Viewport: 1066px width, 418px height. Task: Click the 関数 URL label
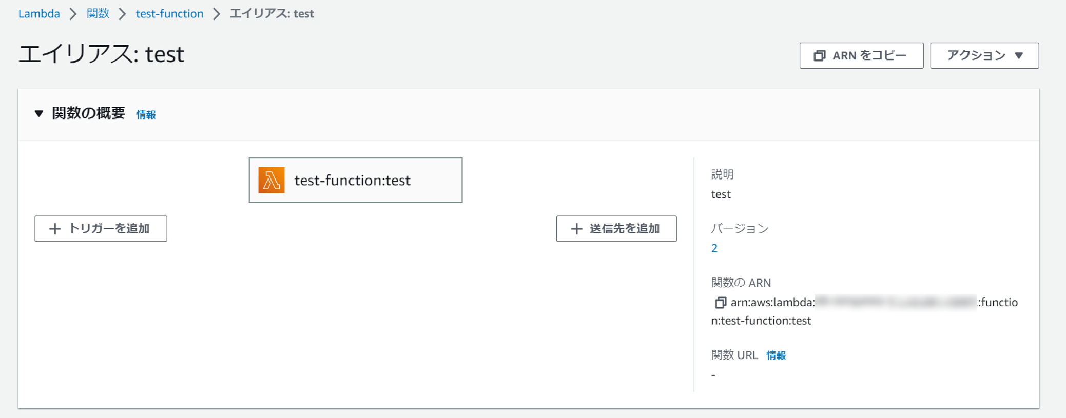(x=734, y=355)
